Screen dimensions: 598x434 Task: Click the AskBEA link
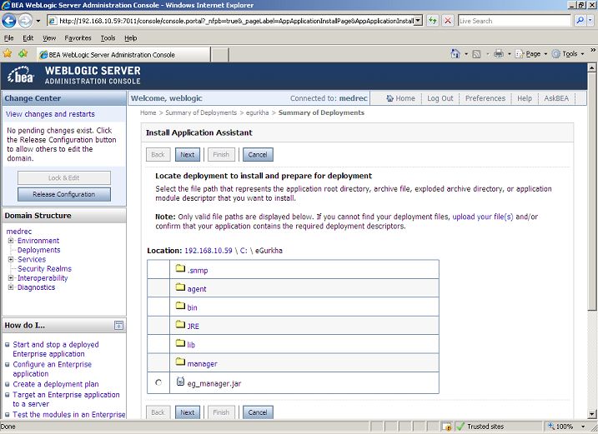(x=556, y=98)
